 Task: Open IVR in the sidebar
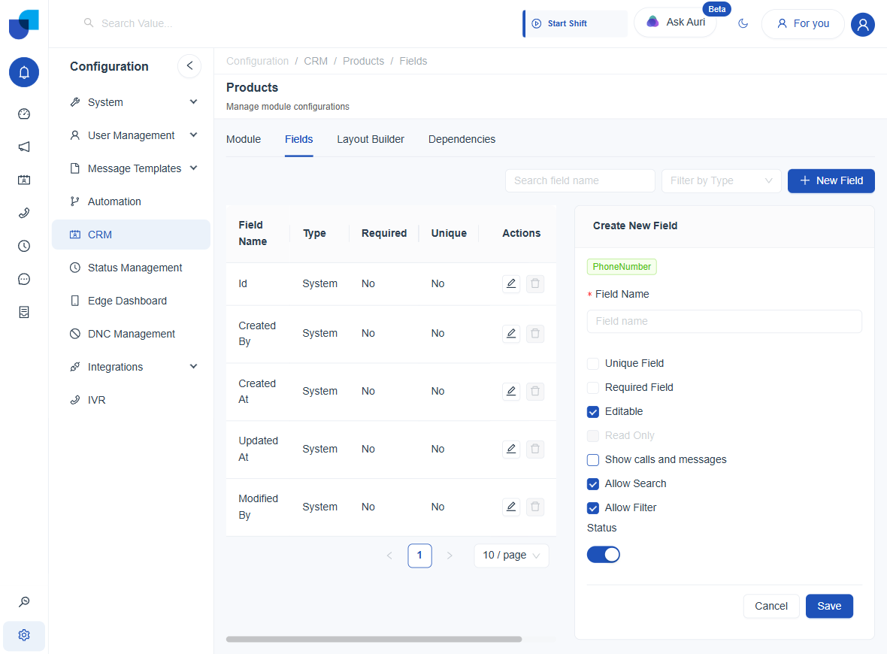[x=131, y=400]
